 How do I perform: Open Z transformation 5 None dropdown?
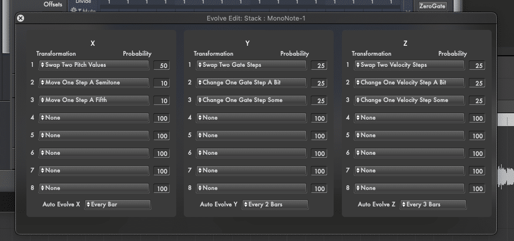pos(409,135)
